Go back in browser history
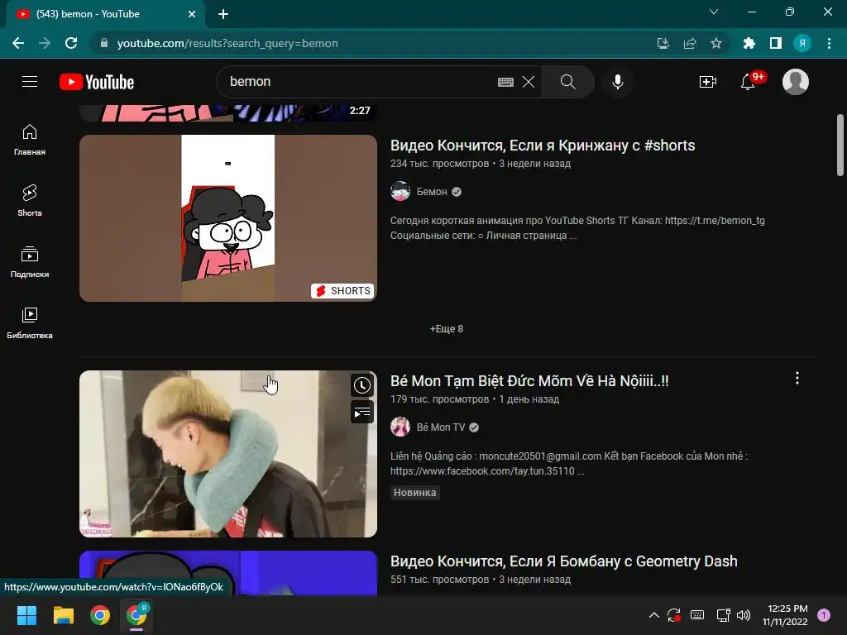This screenshot has width=847, height=635. click(x=18, y=43)
